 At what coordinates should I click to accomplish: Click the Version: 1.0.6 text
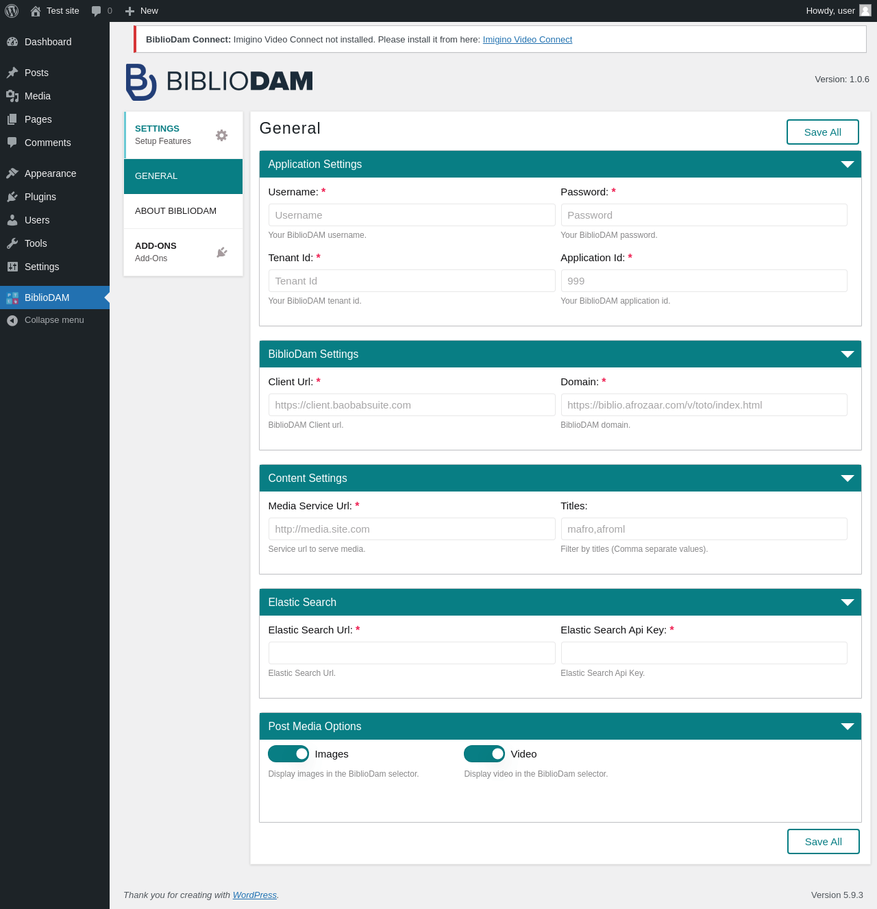(x=842, y=80)
